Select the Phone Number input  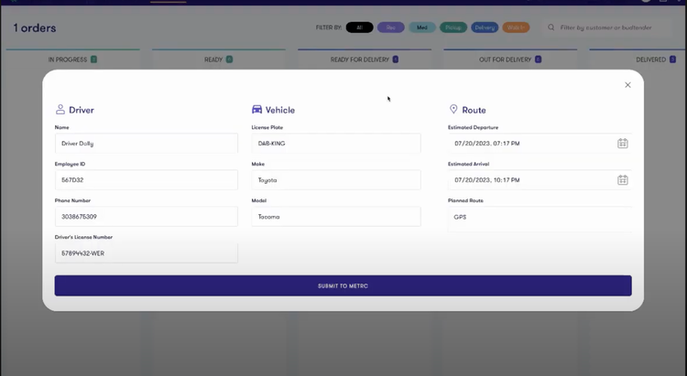[x=146, y=217]
